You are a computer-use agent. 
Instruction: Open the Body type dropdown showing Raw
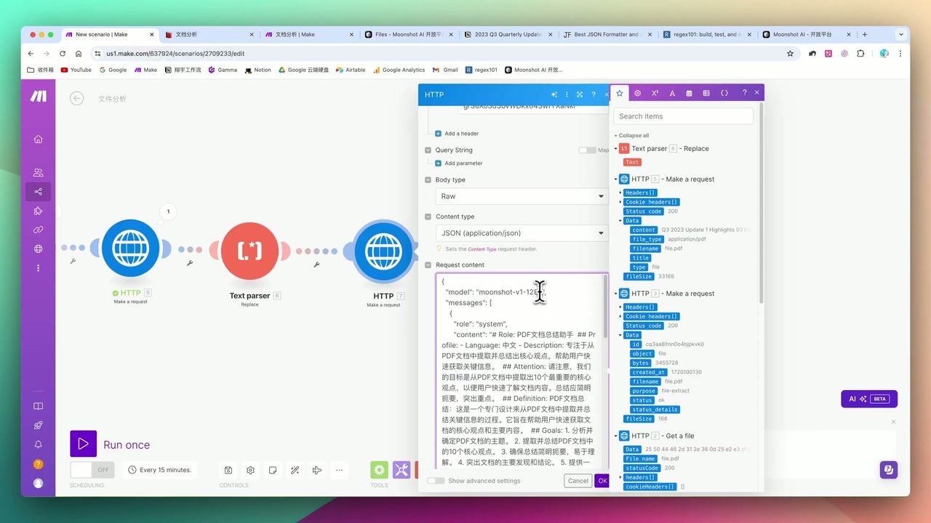[521, 196]
